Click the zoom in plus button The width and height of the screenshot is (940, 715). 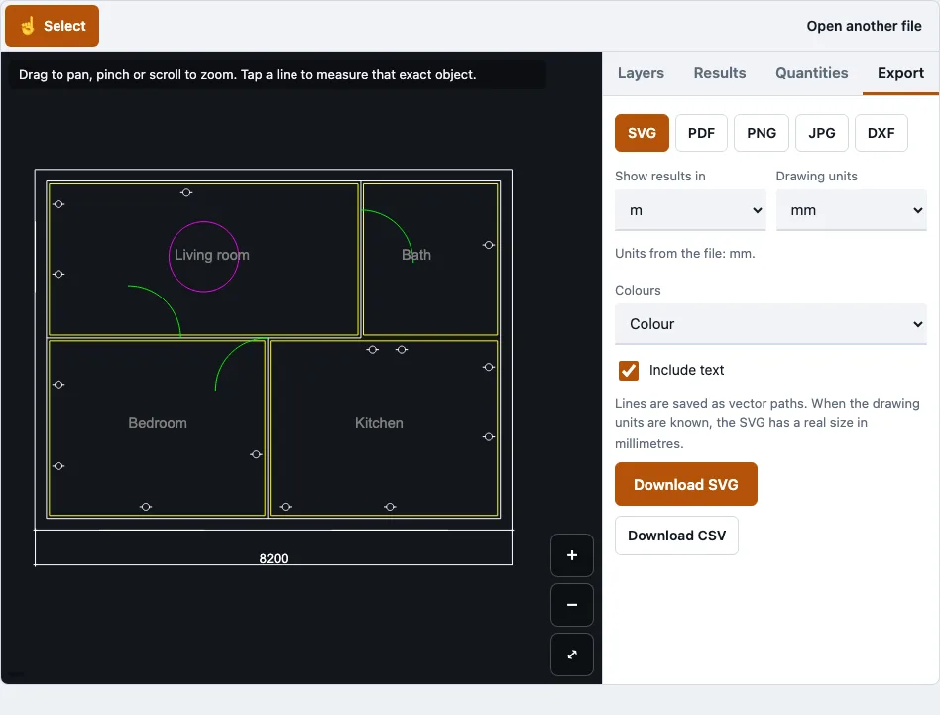(572, 555)
